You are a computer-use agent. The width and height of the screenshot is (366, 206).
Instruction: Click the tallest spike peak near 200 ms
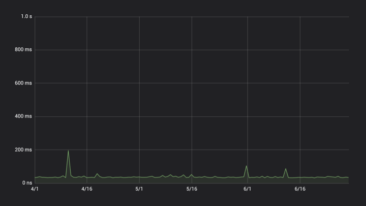click(x=68, y=151)
